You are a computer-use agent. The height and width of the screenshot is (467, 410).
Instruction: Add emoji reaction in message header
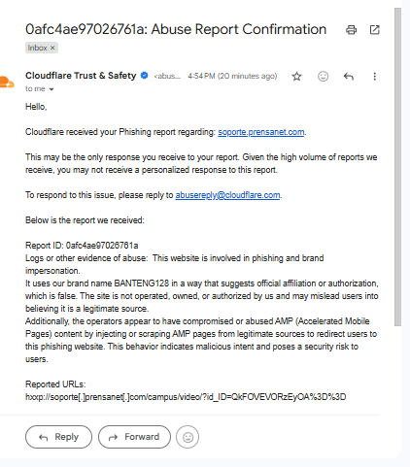pyautogui.click(x=323, y=77)
